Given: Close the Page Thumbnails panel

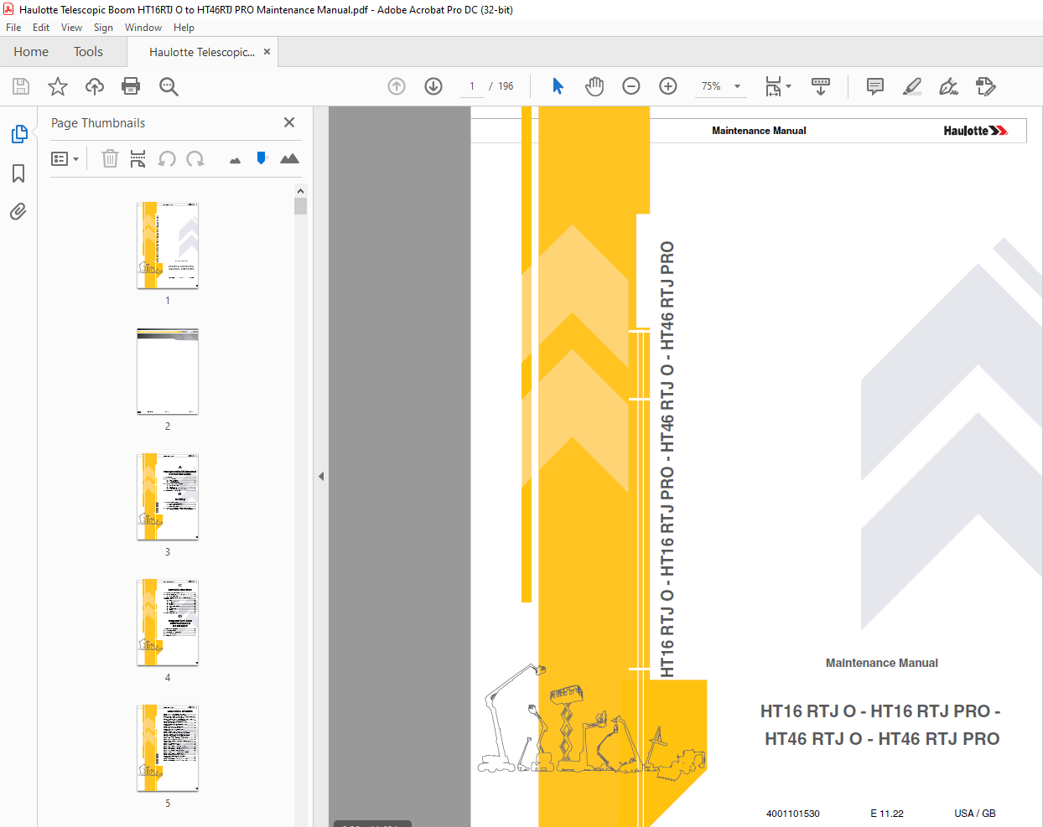Looking at the screenshot, I should pos(289,122).
